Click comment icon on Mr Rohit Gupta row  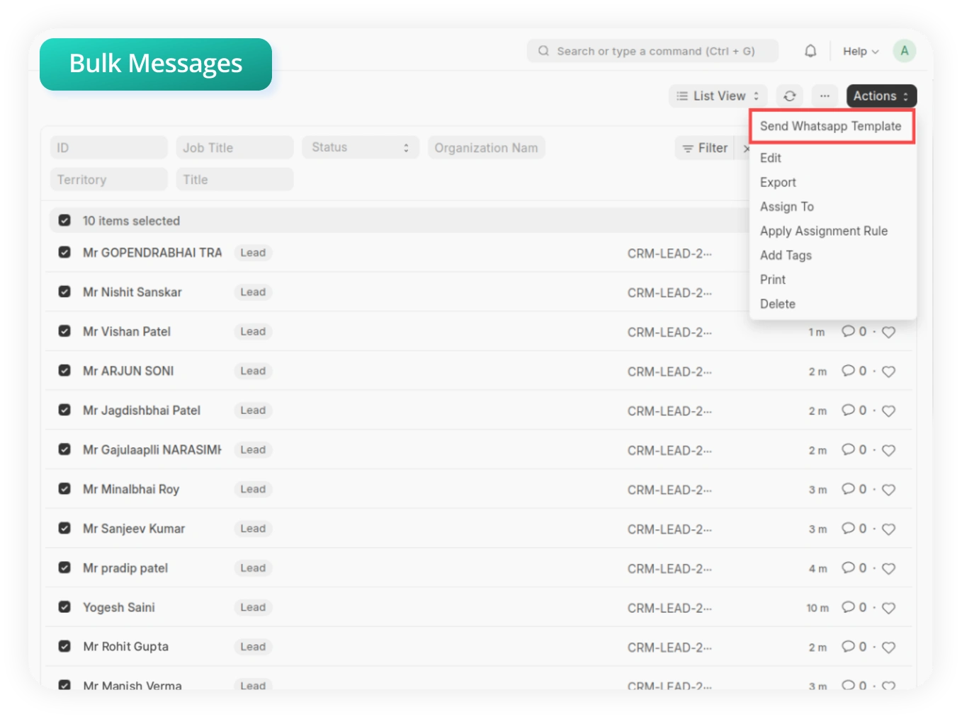point(848,646)
